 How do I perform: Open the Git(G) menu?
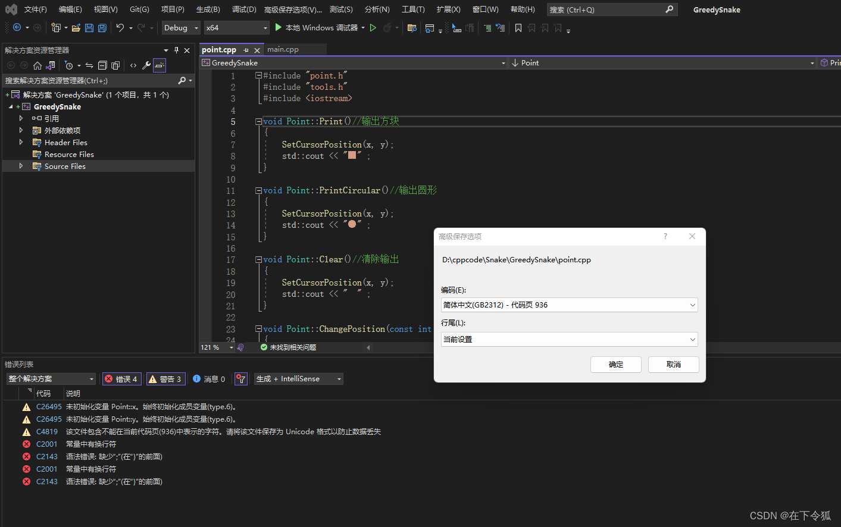[x=139, y=10]
